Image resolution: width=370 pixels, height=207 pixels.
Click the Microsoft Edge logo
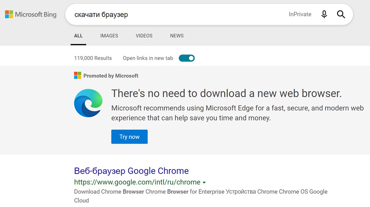(88, 103)
